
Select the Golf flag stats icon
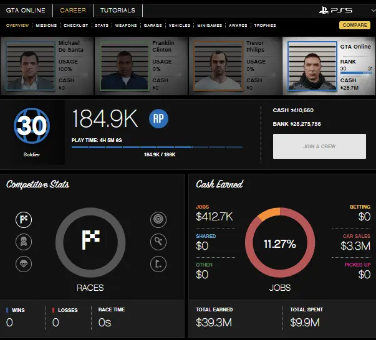click(158, 264)
